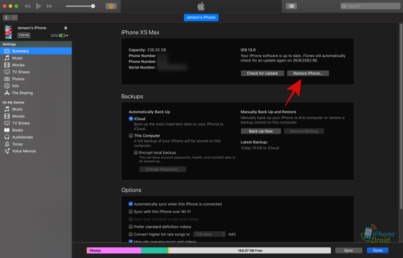Open Tones under On My Device
This screenshot has height=258, width=403.
(x=18, y=144)
